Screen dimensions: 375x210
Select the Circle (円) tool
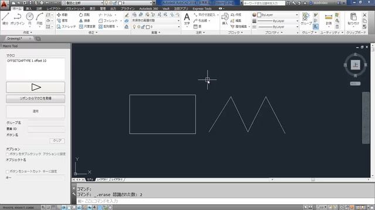(30, 19)
